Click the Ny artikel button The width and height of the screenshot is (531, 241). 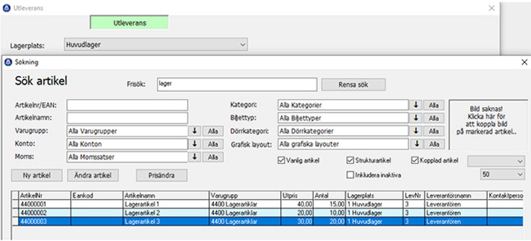(x=37, y=175)
